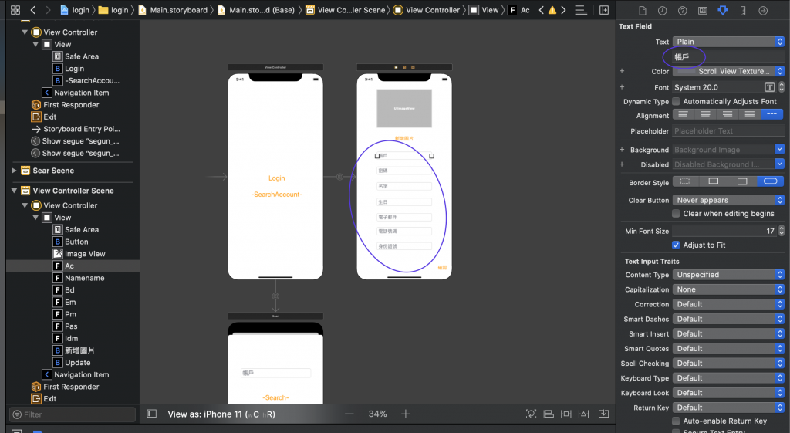Open the Correction dropdown
Image resolution: width=790 pixels, height=433 pixels.
[x=728, y=304]
